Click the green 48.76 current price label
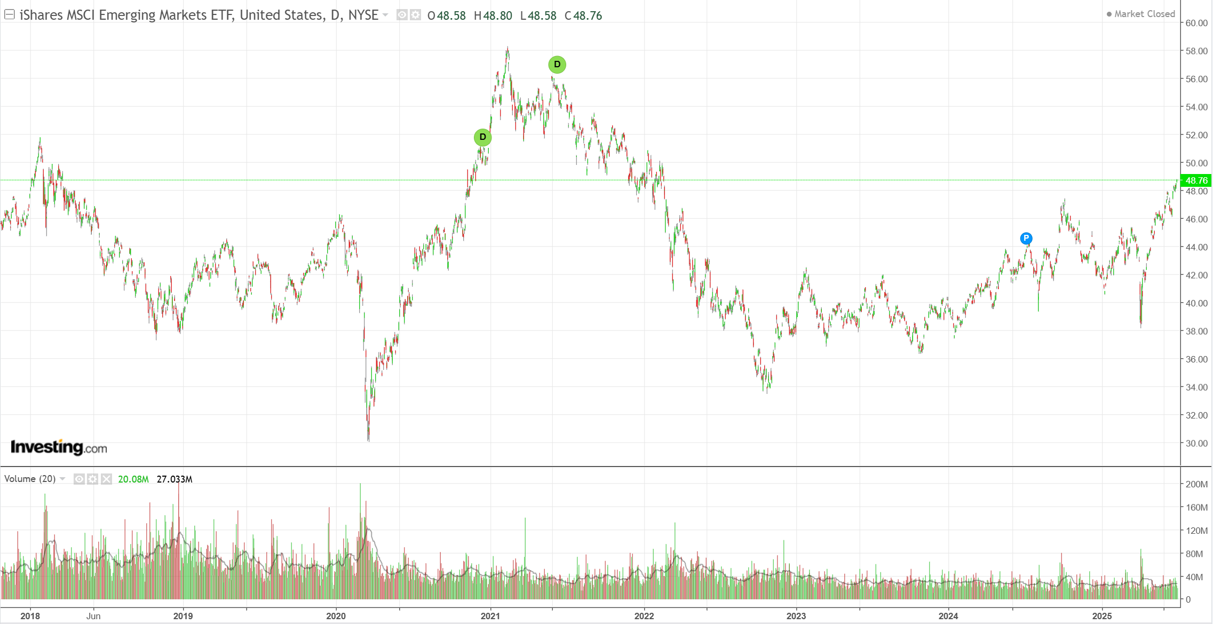The image size is (1213, 624). (x=1196, y=180)
